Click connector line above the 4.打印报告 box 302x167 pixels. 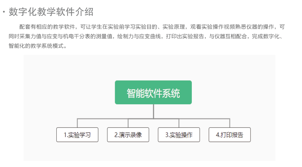tap(230, 123)
